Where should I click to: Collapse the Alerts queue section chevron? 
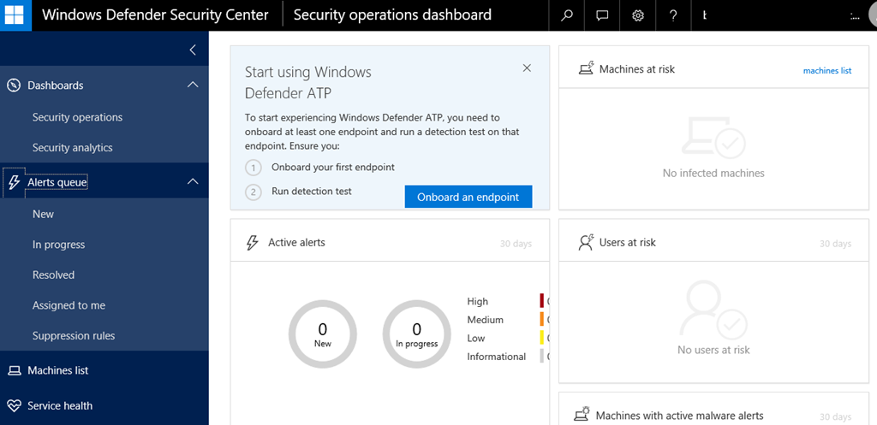point(193,181)
